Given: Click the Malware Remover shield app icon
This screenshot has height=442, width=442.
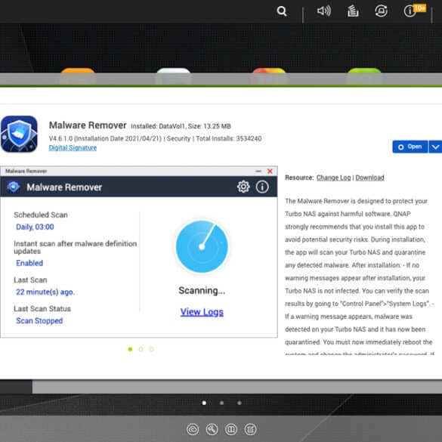Looking at the screenshot, I should [x=19, y=134].
